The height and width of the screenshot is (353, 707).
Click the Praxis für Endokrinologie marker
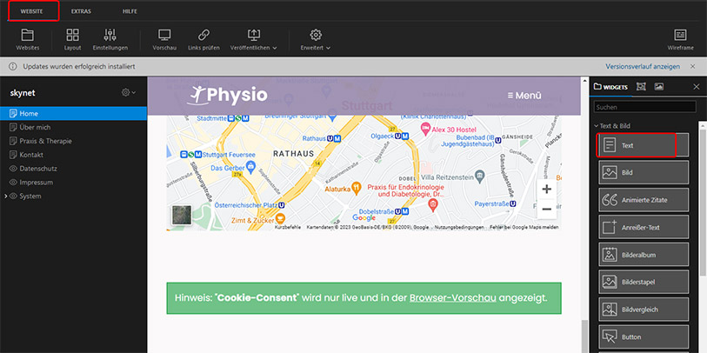click(x=432, y=205)
